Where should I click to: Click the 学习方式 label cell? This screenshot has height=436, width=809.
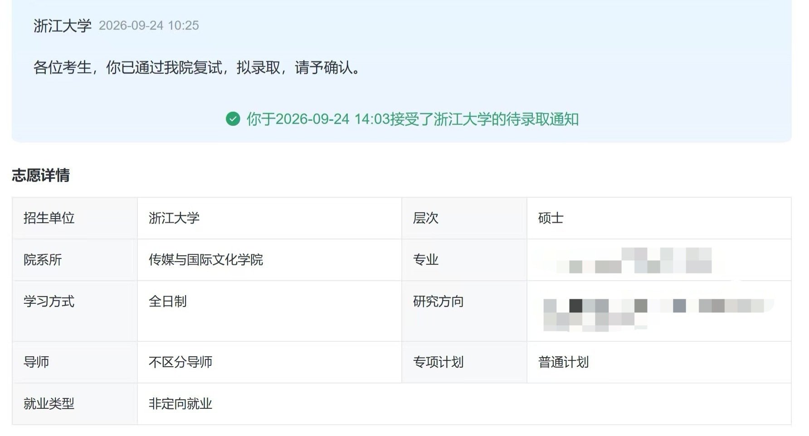[x=75, y=311]
